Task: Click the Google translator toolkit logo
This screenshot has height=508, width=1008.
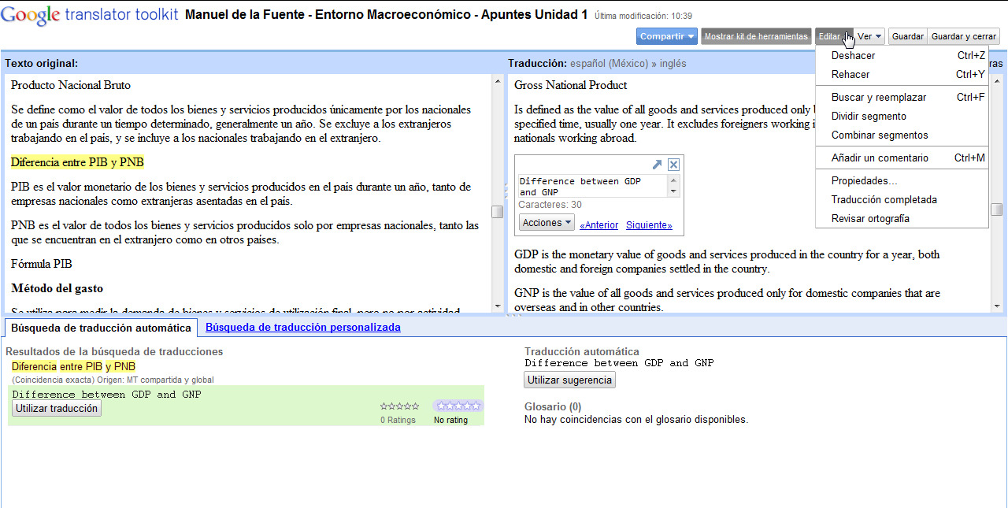Action: [x=89, y=13]
